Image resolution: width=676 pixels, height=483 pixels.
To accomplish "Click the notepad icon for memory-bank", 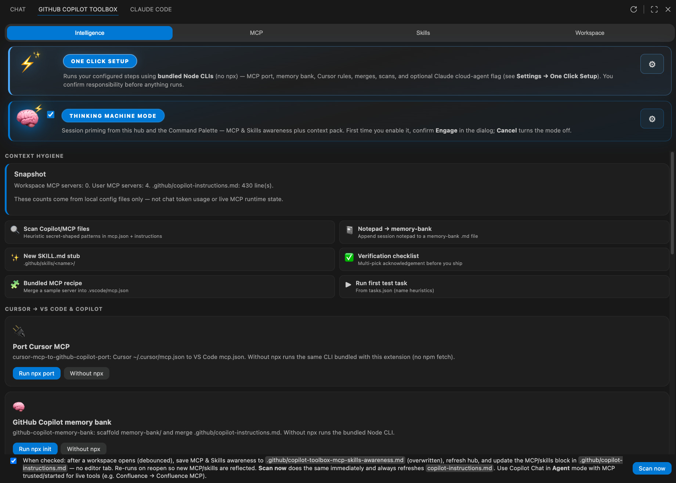I will pyautogui.click(x=350, y=230).
